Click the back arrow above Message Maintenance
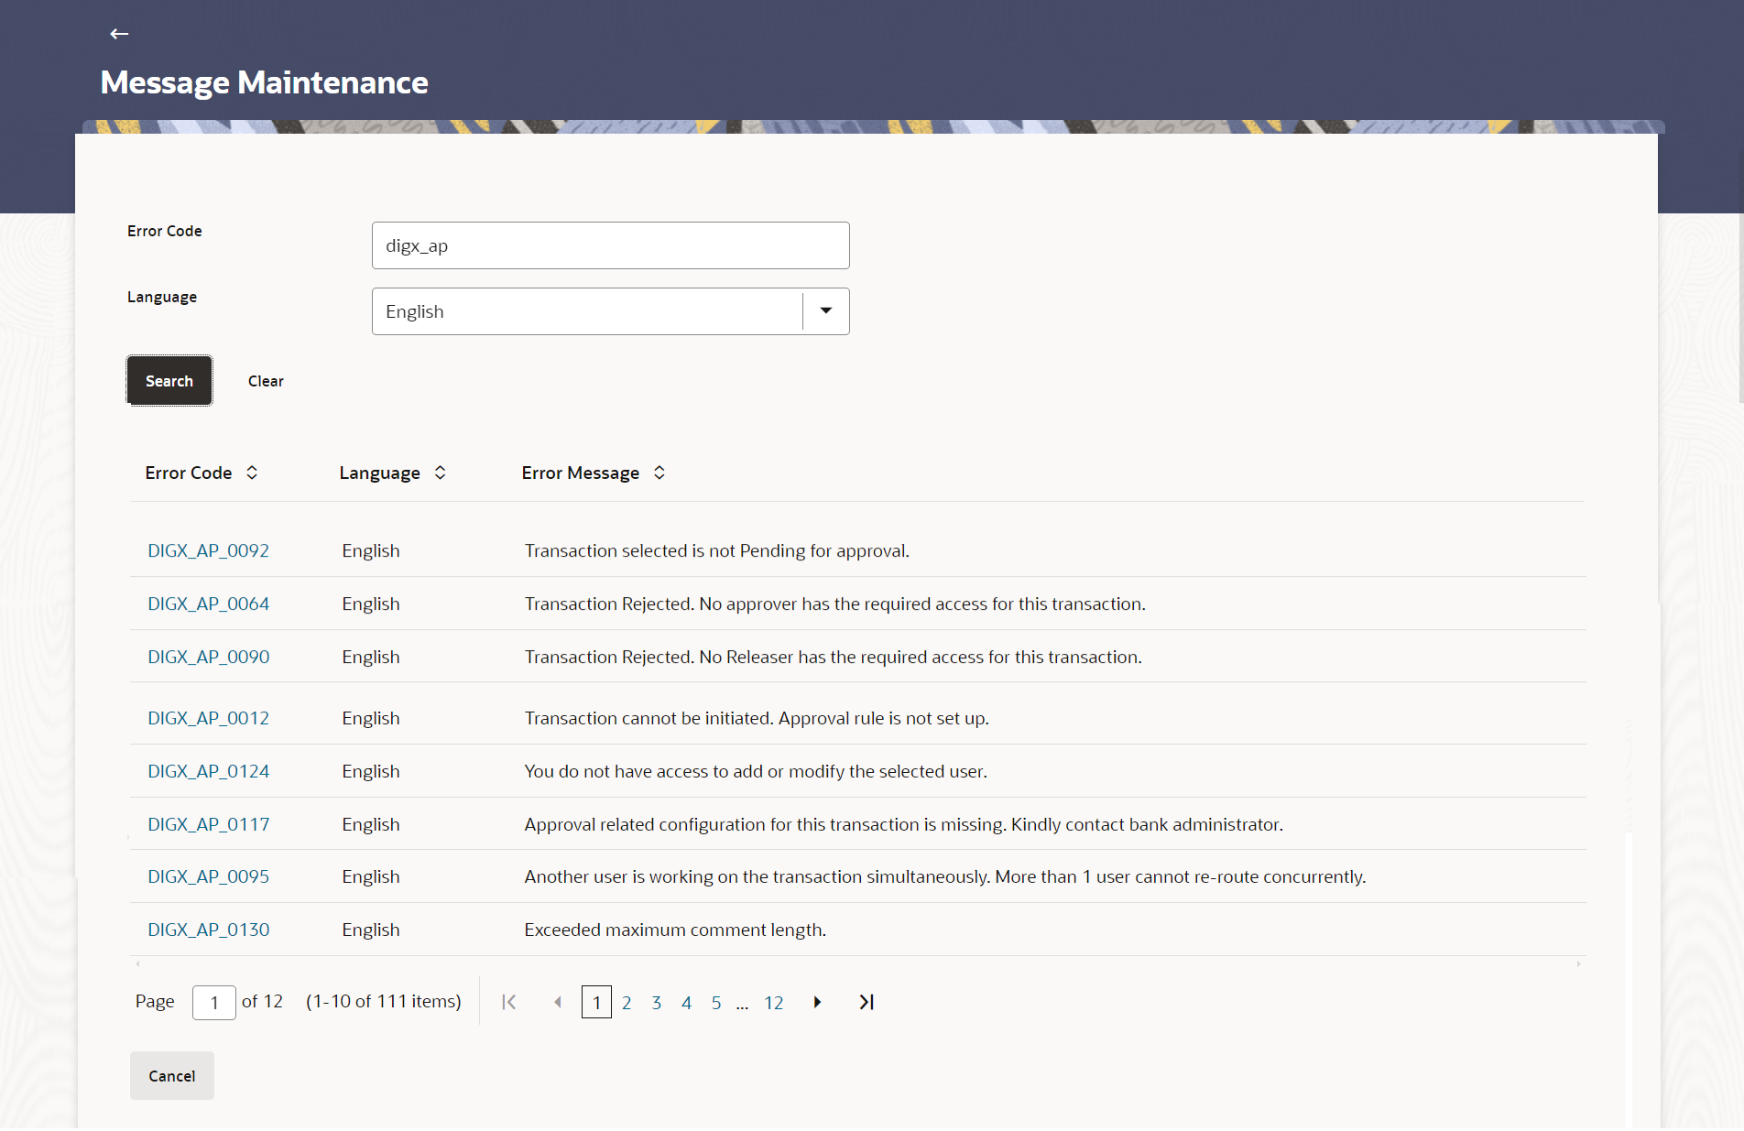Viewport: 1744px width, 1131px height. pyautogui.click(x=119, y=34)
